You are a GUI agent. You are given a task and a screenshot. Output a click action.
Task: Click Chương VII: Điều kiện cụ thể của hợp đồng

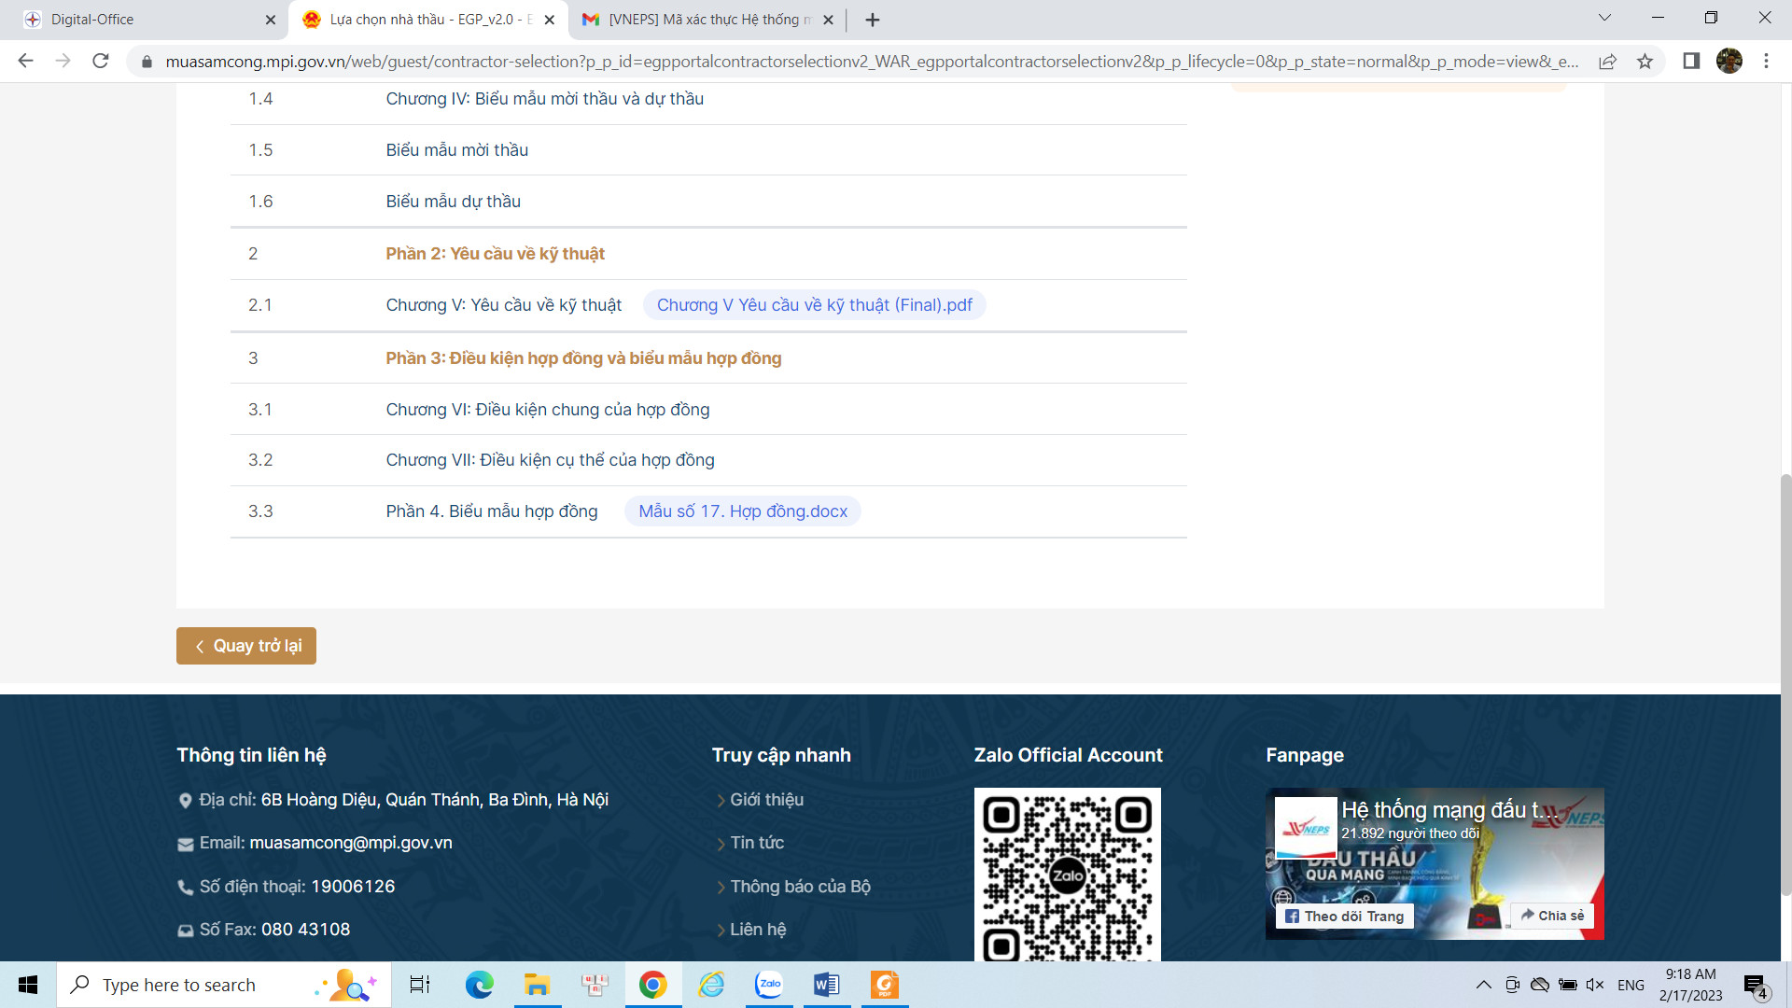tap(550, 460)
